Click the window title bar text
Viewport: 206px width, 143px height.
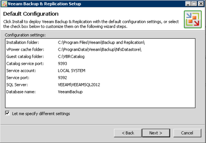45,4
